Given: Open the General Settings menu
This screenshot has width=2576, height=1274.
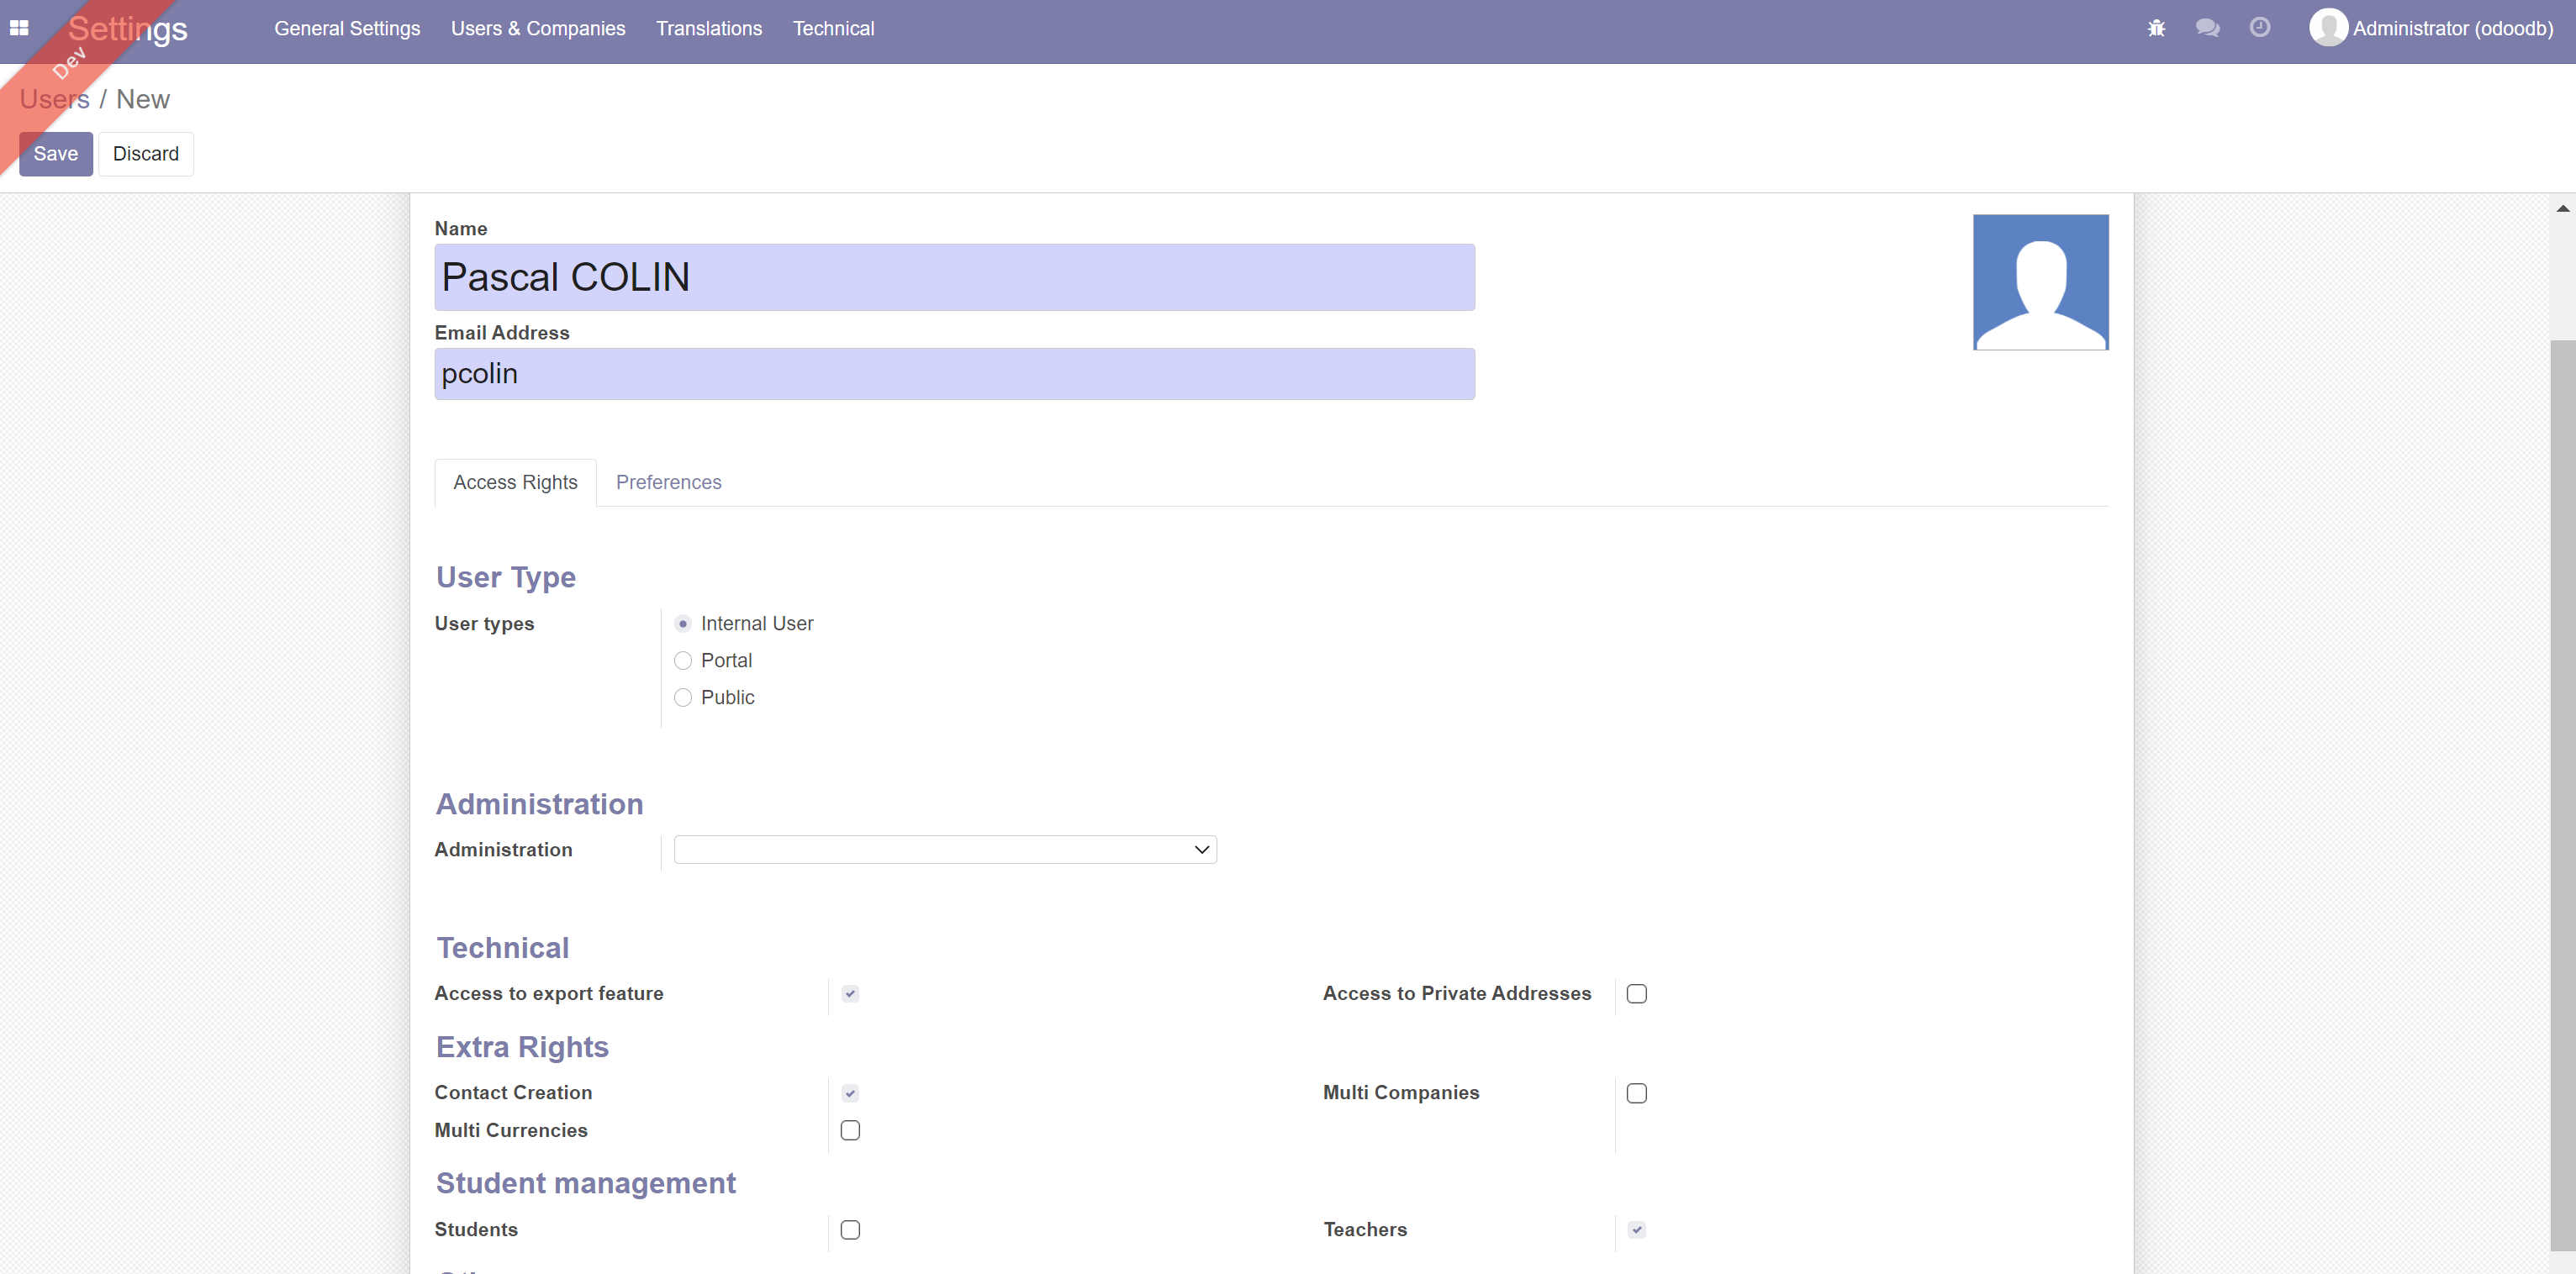Looking at the screenshot, I should pos(347,28).
